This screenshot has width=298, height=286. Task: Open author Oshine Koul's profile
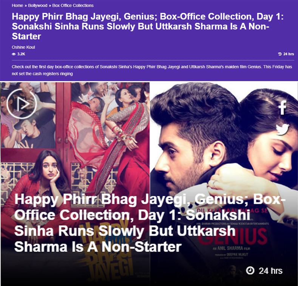23,47
